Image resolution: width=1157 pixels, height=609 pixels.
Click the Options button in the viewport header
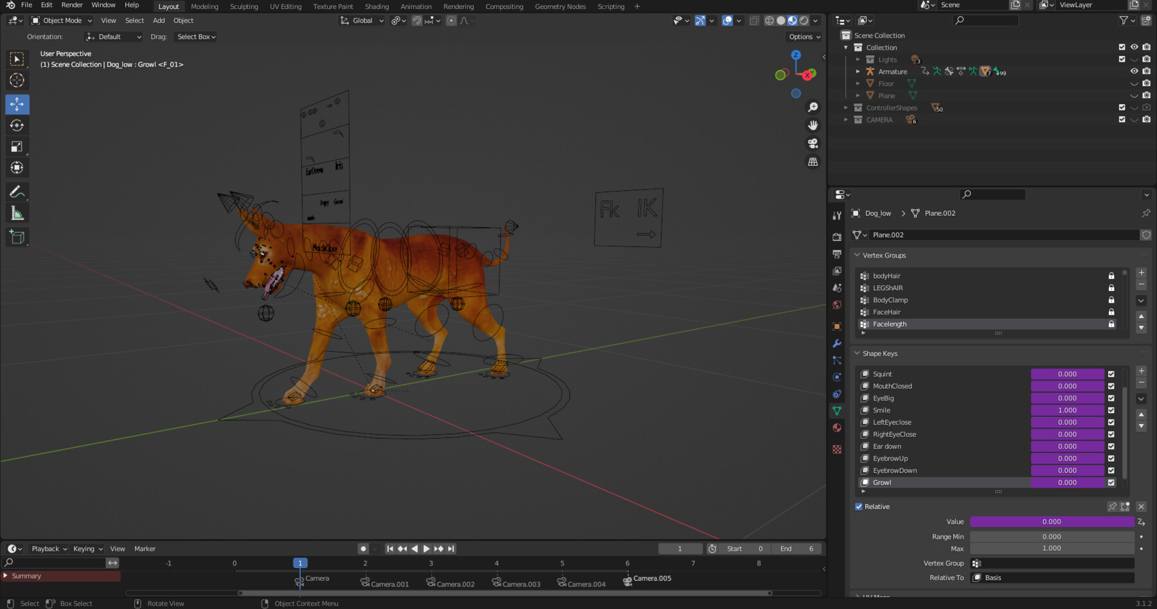coord(803,37)
